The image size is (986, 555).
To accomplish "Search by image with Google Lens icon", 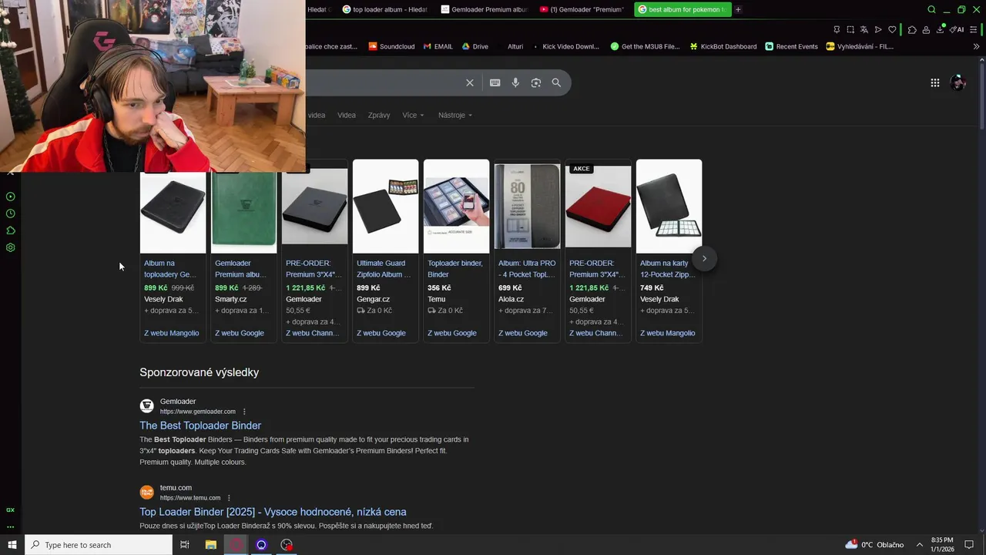I will point(536,82).
